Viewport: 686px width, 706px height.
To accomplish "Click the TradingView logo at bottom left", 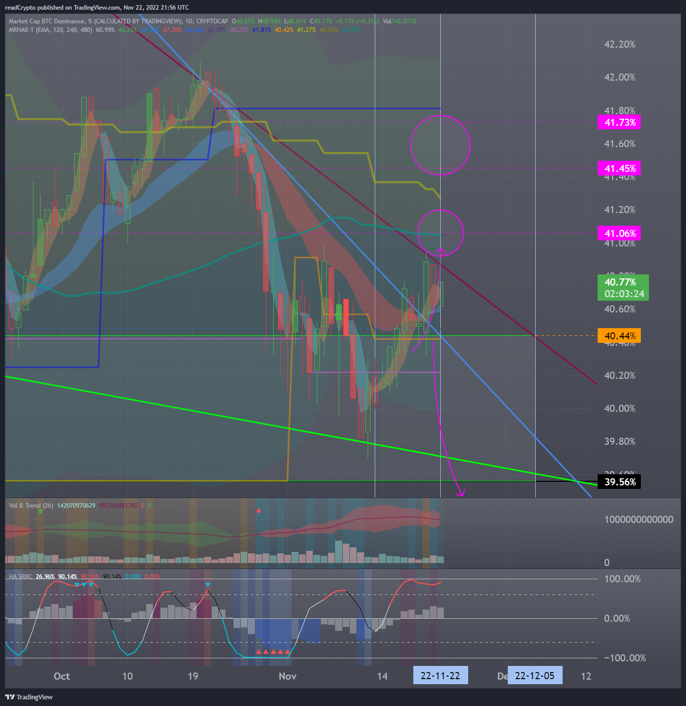I will (29, 697).
